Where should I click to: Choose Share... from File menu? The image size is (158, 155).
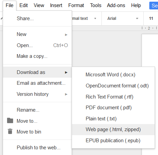pyautogui.click(x=37, y=18)
